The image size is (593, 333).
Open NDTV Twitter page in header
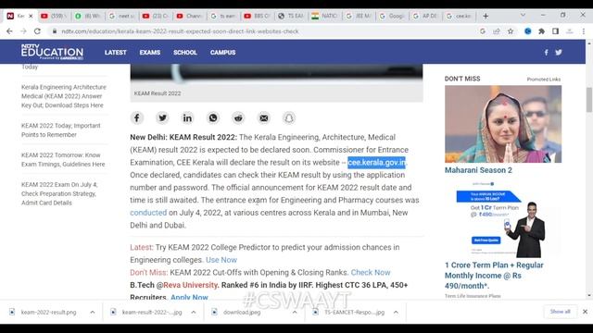[x=559, y=53]
